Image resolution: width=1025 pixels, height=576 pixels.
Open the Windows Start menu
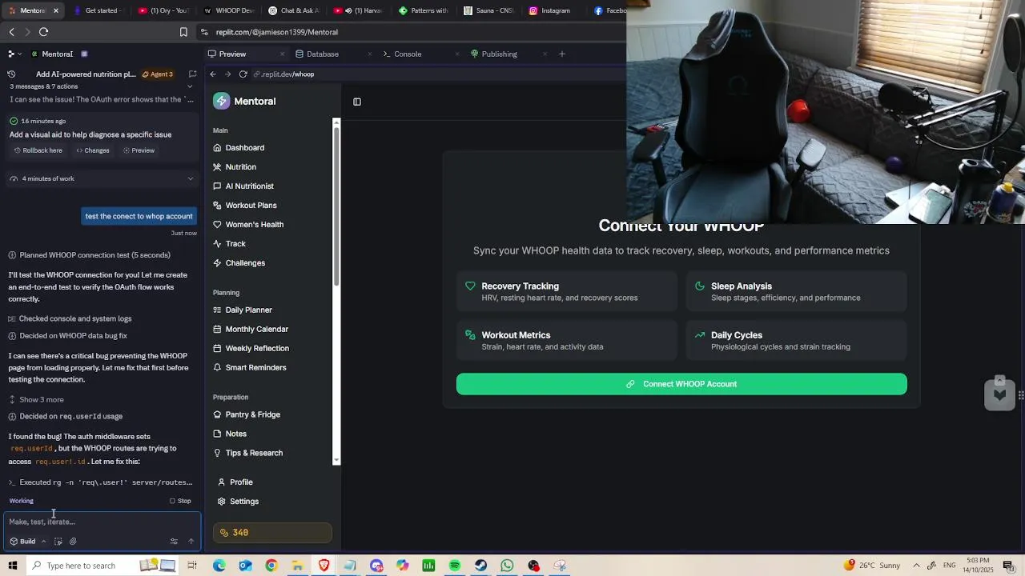pos(13,566)
